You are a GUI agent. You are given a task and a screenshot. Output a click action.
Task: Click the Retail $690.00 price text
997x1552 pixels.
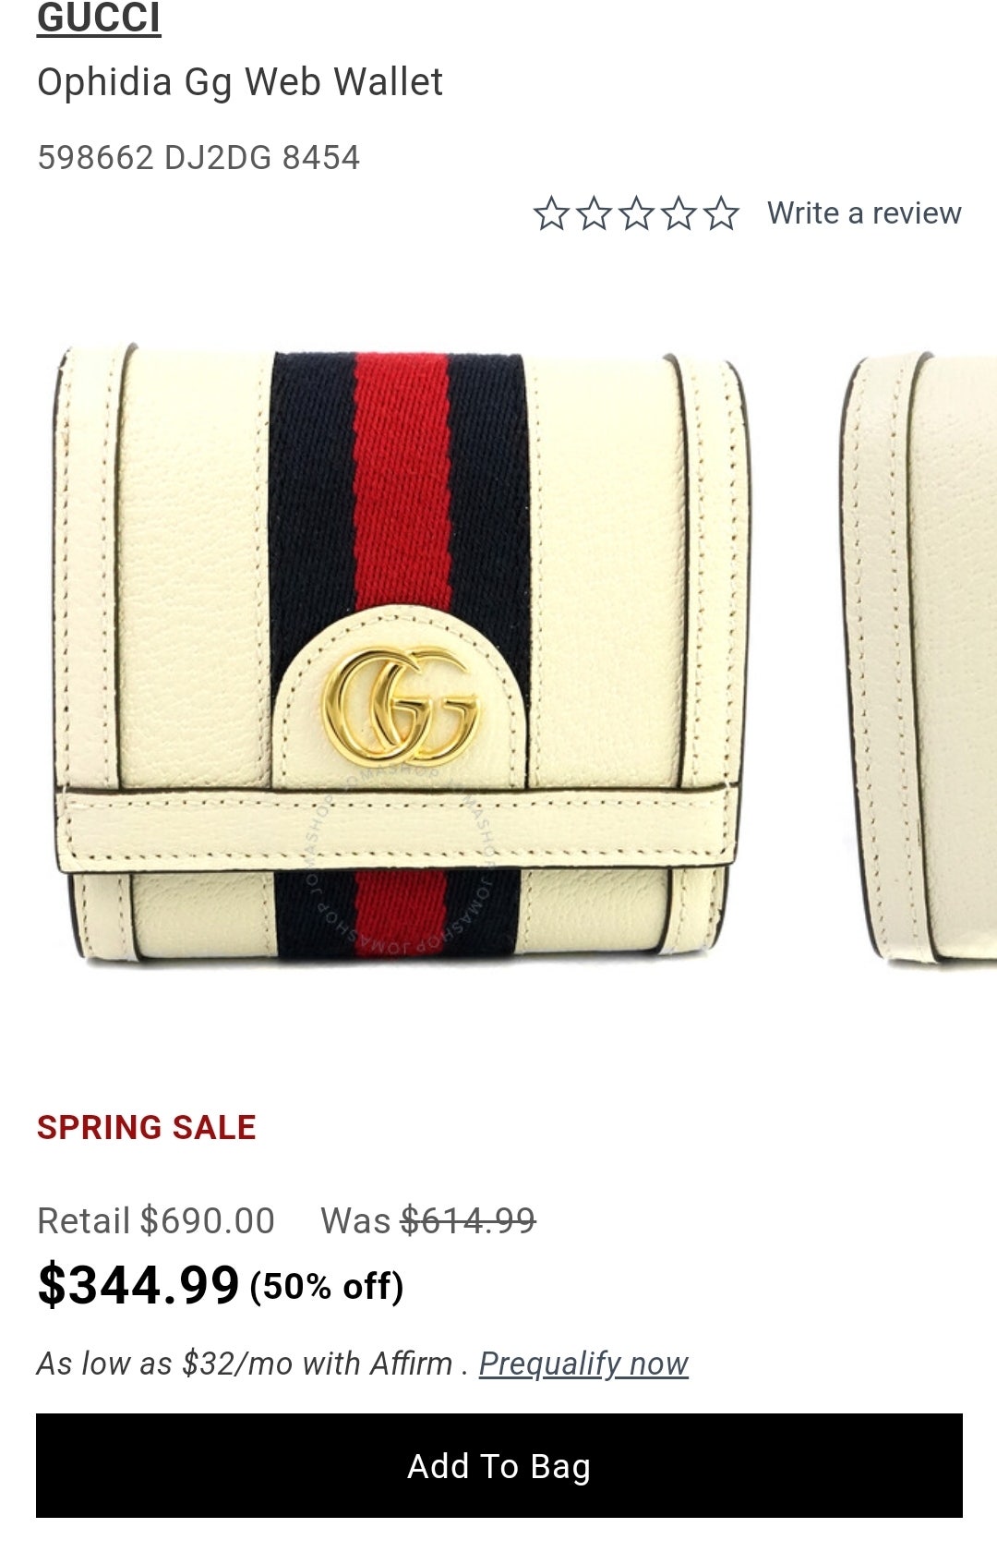click(156, 1221)
